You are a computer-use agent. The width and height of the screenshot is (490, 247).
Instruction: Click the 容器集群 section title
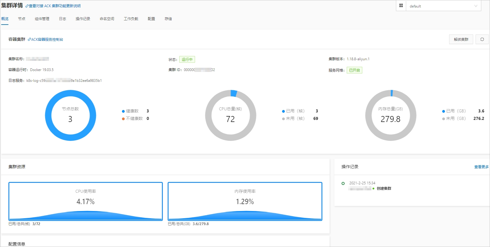point(17,39)
